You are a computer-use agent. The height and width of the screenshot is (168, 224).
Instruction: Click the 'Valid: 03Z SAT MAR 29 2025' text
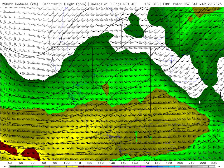197,4
